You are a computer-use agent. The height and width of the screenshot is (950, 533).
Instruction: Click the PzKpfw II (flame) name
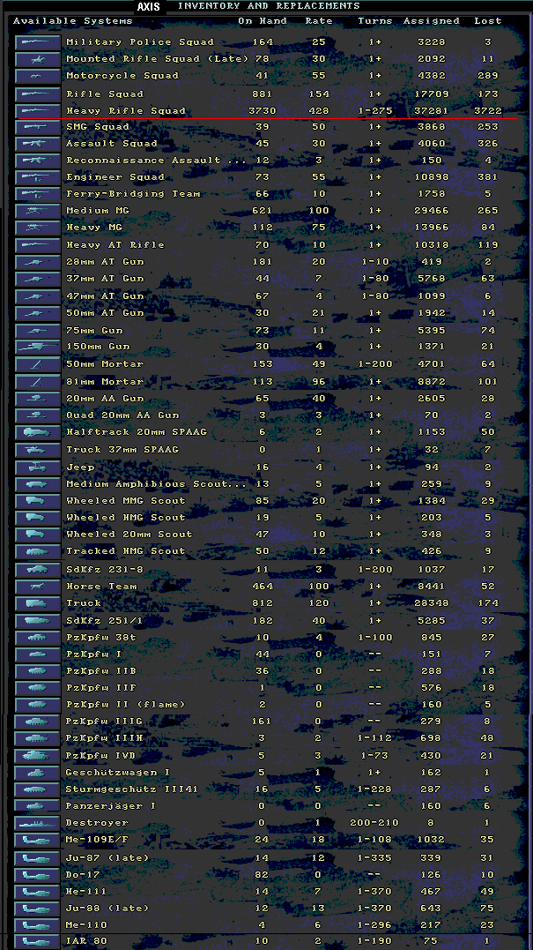pos(125,705)
